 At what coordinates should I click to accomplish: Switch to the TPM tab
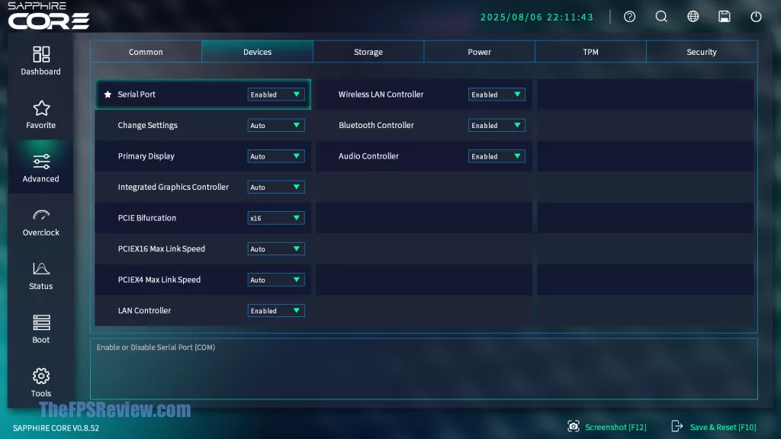[591, 52]
